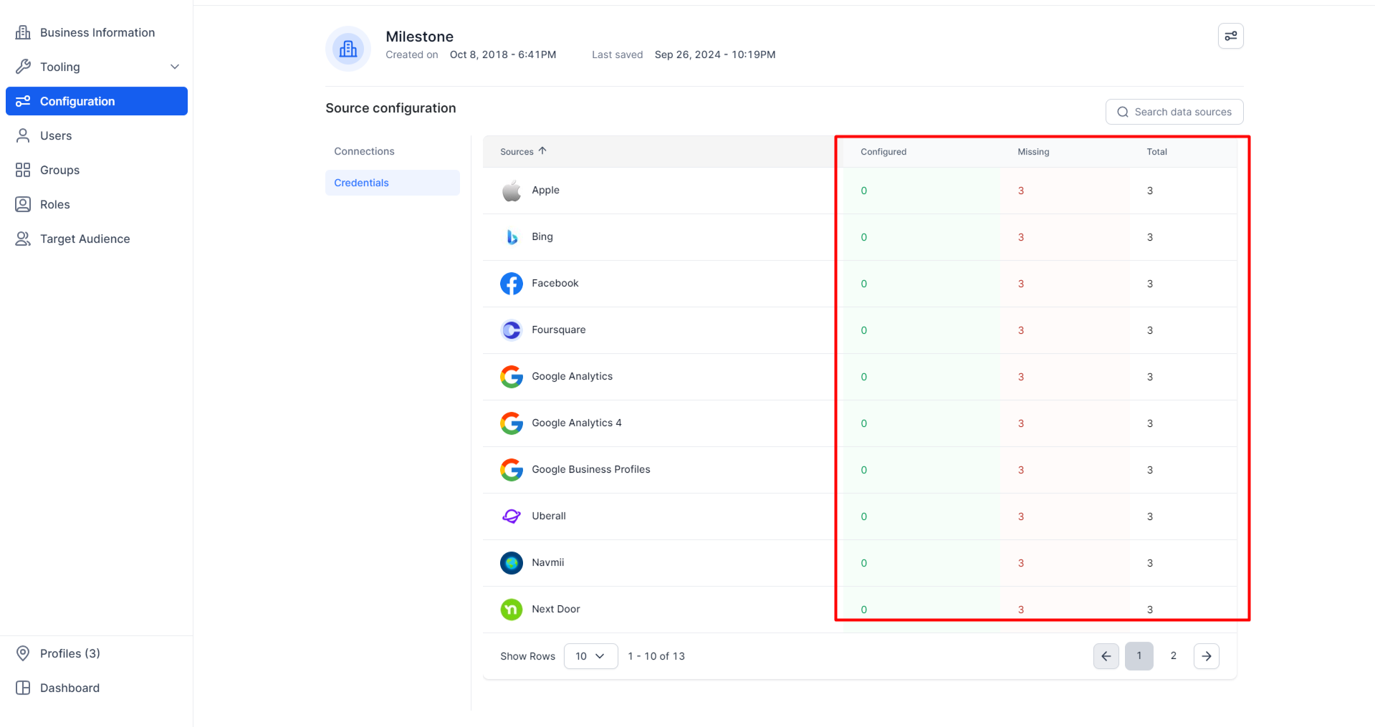
Task: Select the Google Business Profiles source name
Action: tap(591, 469)
